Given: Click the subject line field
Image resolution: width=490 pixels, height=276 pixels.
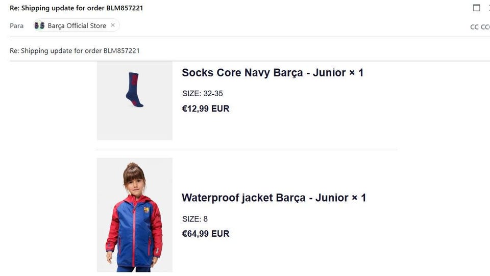Looking at the screenshot, I should click(204, 51).
